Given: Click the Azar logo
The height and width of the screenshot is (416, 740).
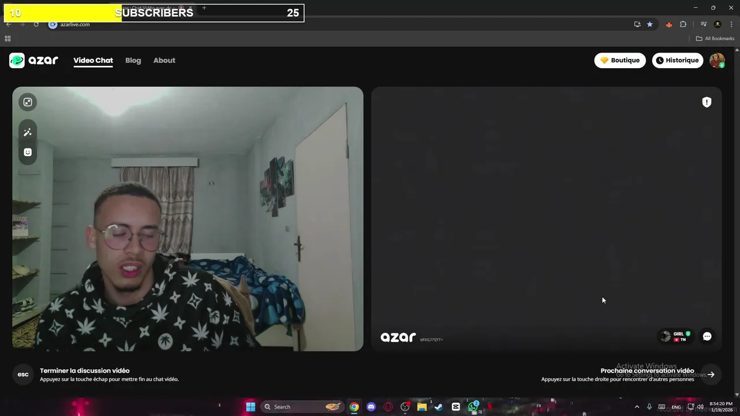Looking at the screenshot, I should [34, 60].
